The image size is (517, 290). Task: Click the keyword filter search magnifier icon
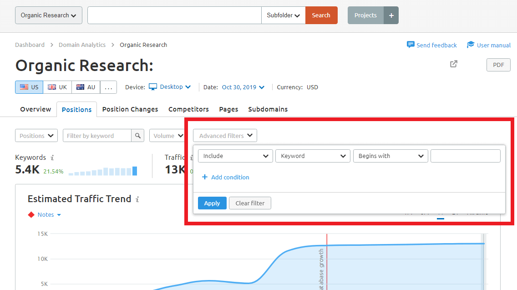(x=138, y=135)
